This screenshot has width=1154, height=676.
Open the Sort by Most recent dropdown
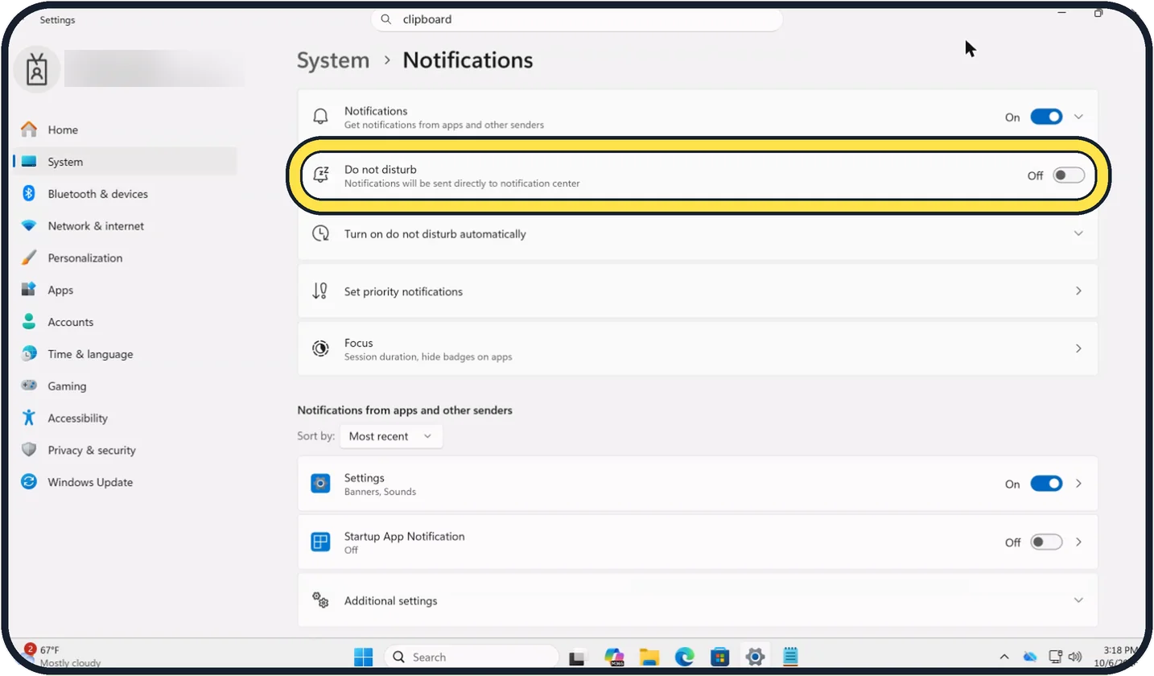(x=391, y=436)
